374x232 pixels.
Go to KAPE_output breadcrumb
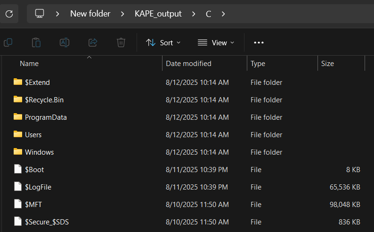click(158, 14)
